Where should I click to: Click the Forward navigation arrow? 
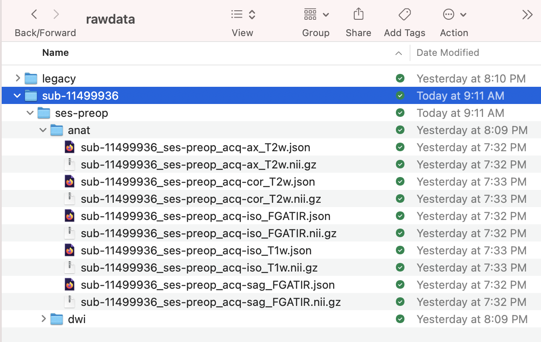click(56, 14)
